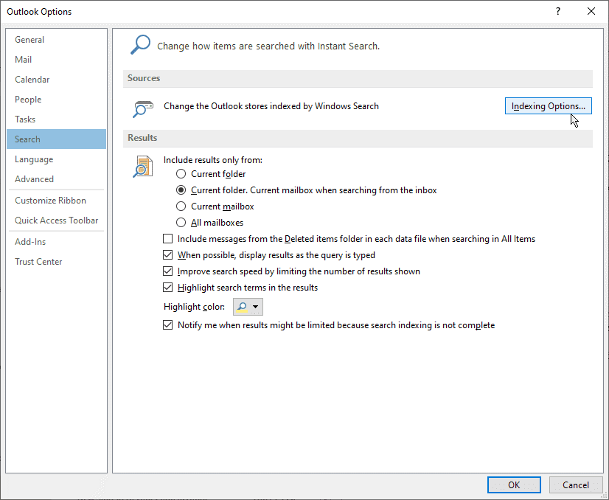
Task: Disable displaying results as the query is typed
Action: 167,254
